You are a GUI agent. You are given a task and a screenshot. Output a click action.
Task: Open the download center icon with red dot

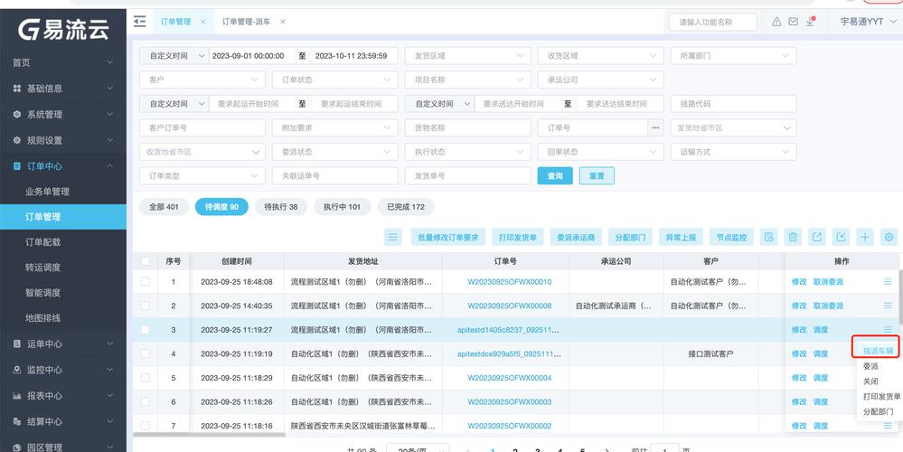810,22
